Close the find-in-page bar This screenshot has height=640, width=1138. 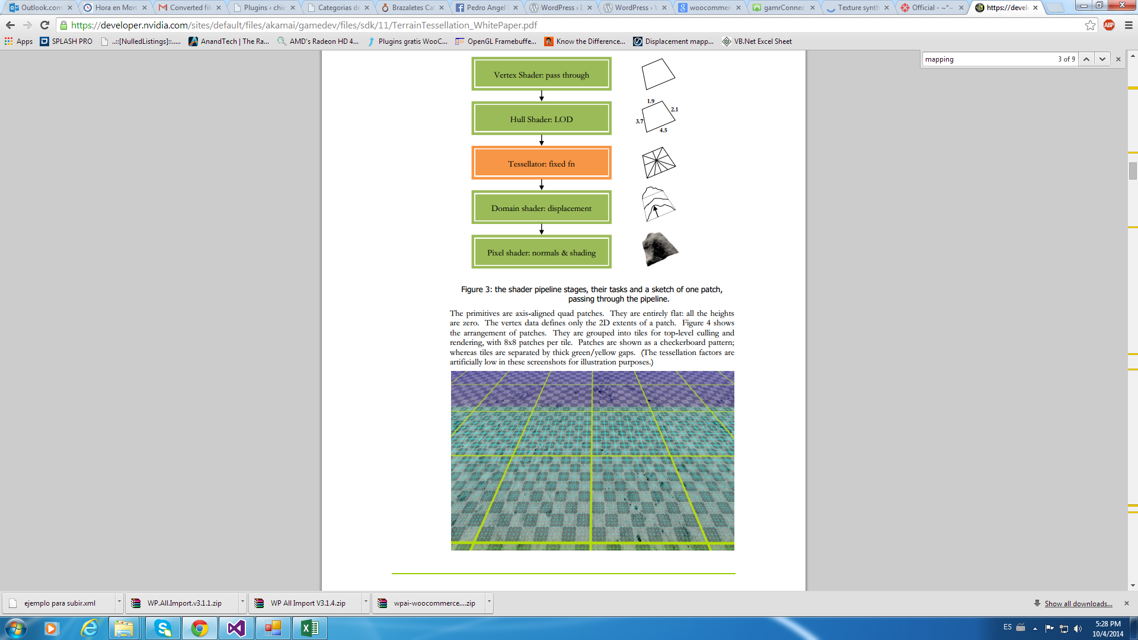[x=1118, y=59]
